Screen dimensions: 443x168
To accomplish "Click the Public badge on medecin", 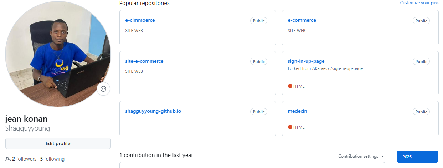I will coord(421,112).
